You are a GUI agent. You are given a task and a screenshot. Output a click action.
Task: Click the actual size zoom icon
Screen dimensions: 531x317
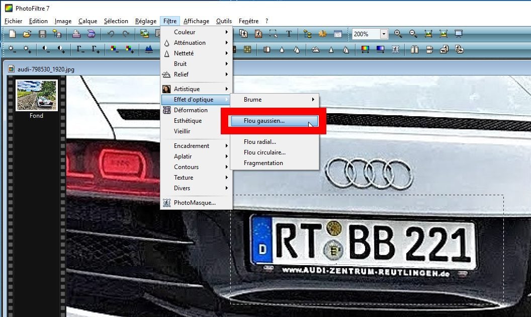coord(444,34)
